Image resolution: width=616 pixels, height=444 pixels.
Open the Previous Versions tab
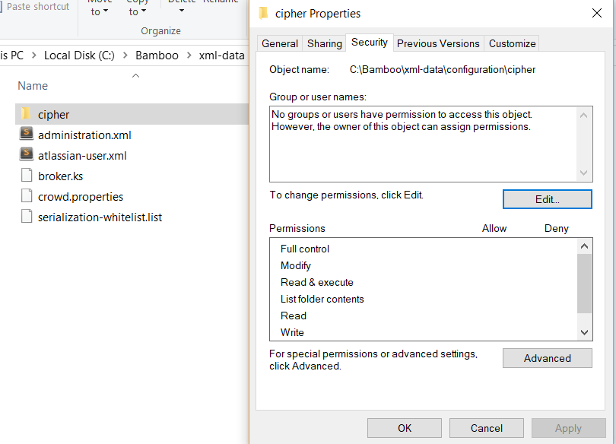(x=438, y=43)
